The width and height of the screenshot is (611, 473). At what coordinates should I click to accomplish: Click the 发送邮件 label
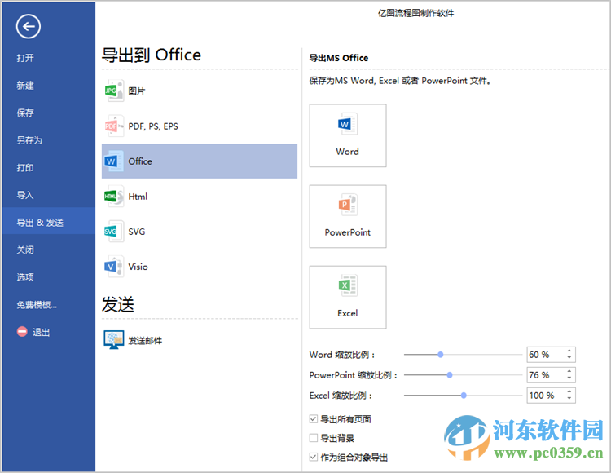(145, 340)
